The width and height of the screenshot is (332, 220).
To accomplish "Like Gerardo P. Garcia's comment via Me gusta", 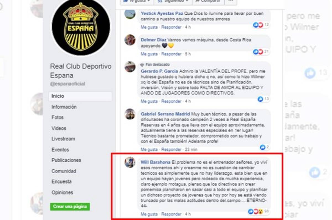I will click(149, 101).
